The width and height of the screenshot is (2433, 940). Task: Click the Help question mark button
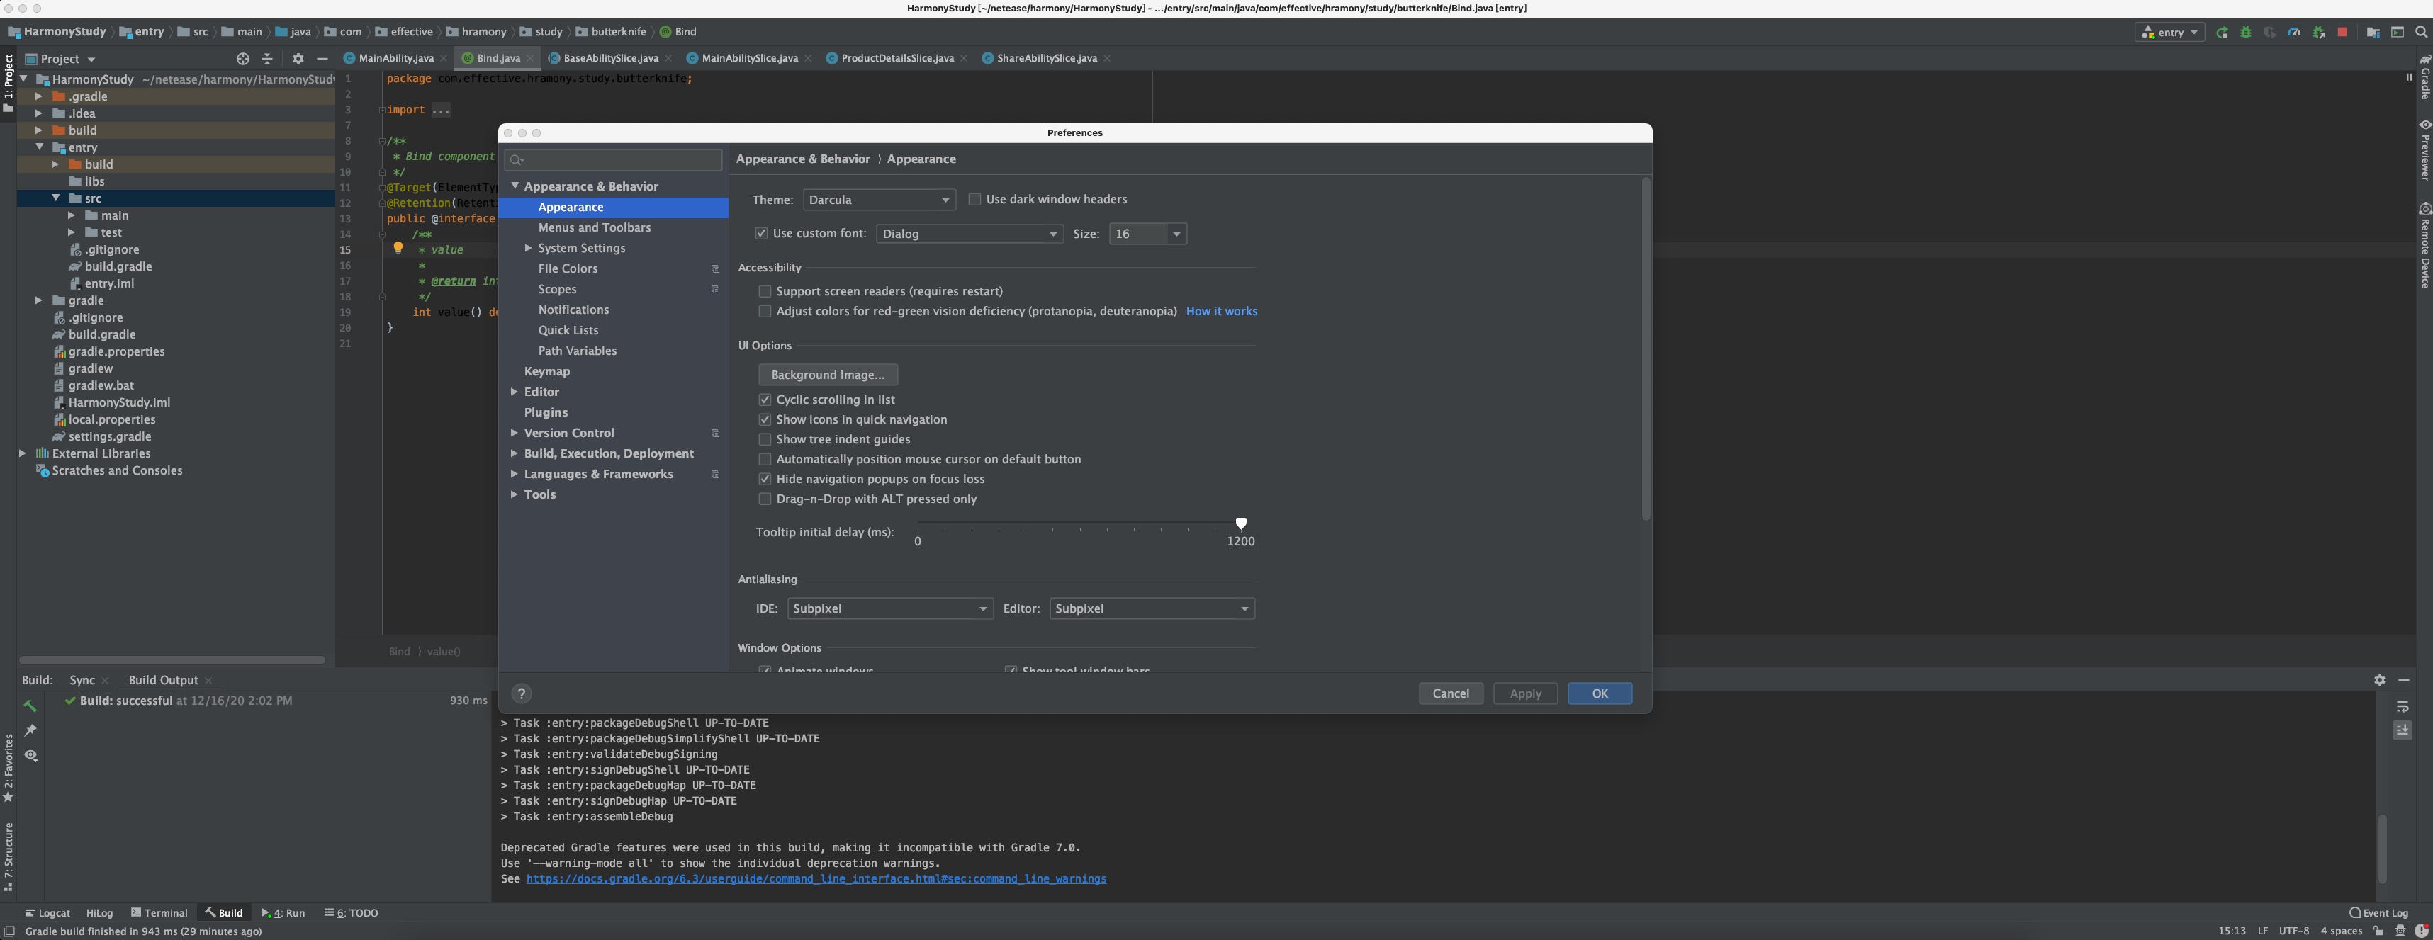click(x=522, y=693)
